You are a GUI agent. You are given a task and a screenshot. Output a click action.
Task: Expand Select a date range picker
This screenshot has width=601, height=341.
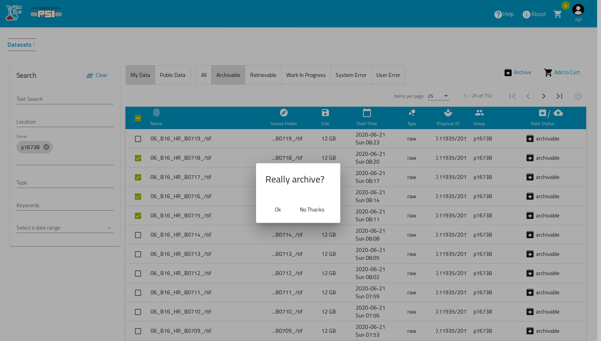(x=65, y=228)
